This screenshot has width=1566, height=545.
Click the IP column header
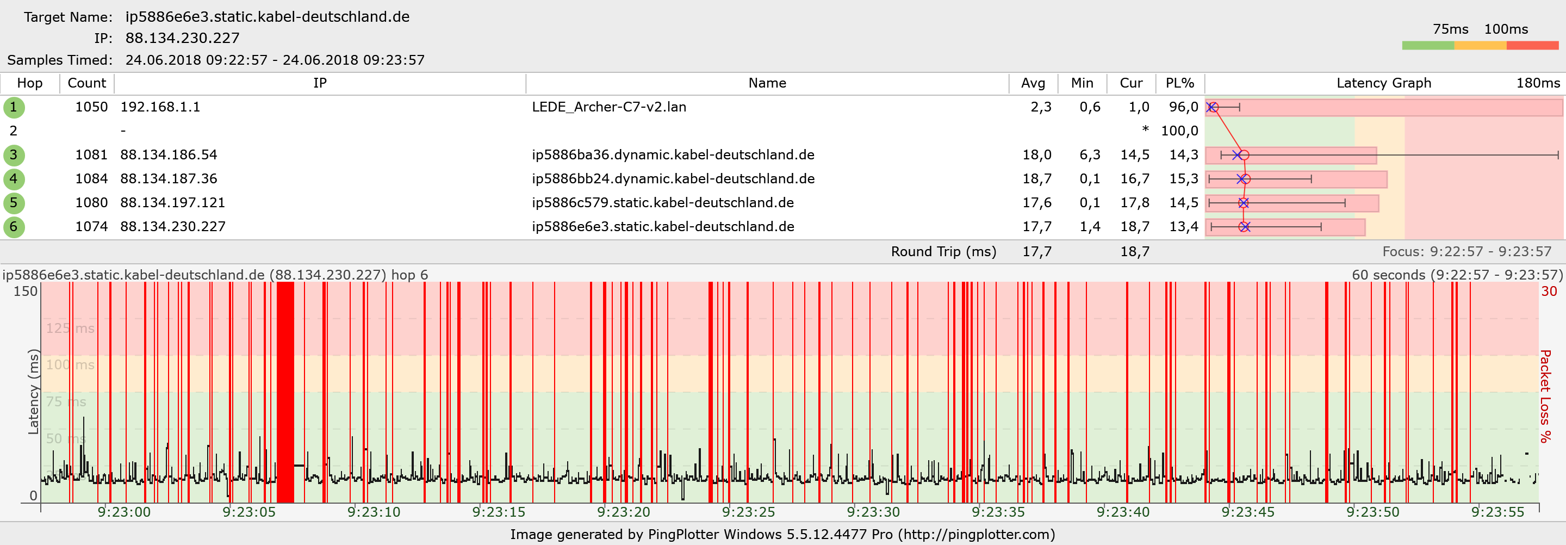point(320,83)
